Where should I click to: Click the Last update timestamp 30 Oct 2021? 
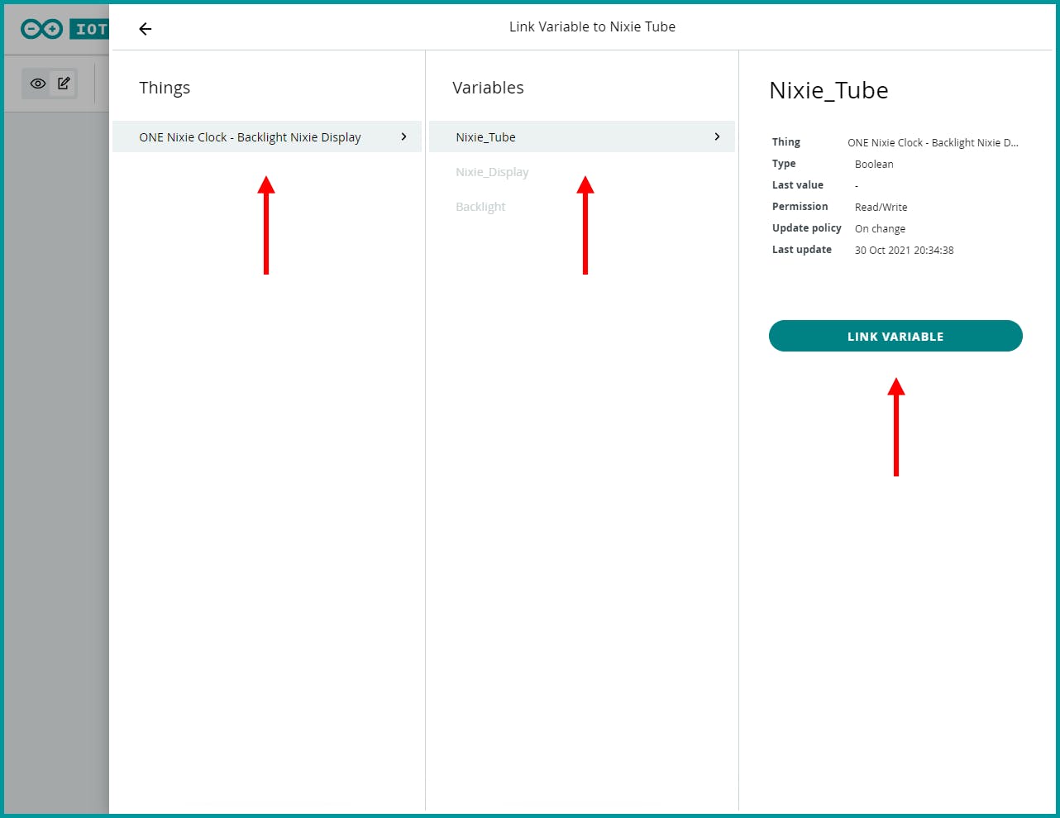[904, 250]
